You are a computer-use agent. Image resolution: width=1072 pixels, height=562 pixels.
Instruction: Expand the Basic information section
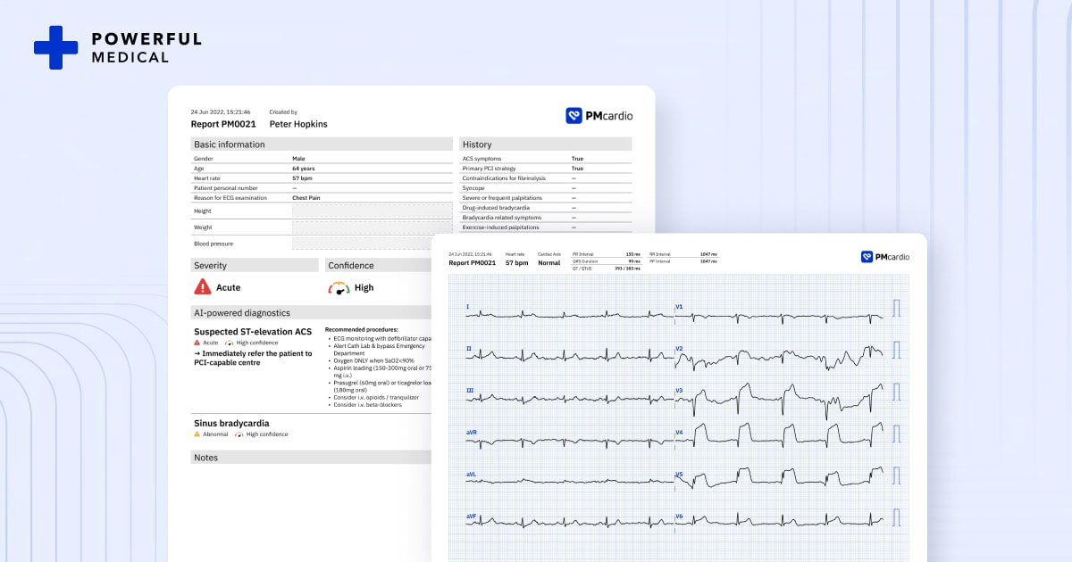(x=230, y=144)
